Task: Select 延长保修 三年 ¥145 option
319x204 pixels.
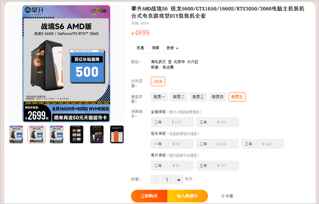Action: [263, 144]
